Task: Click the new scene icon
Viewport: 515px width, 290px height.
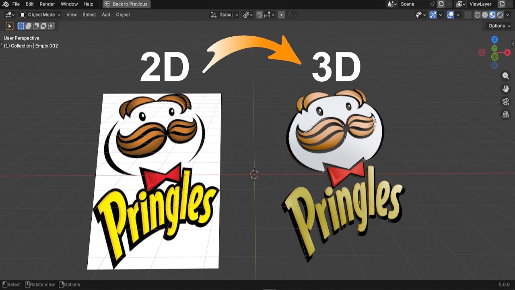Action: [x=441, y=4]
